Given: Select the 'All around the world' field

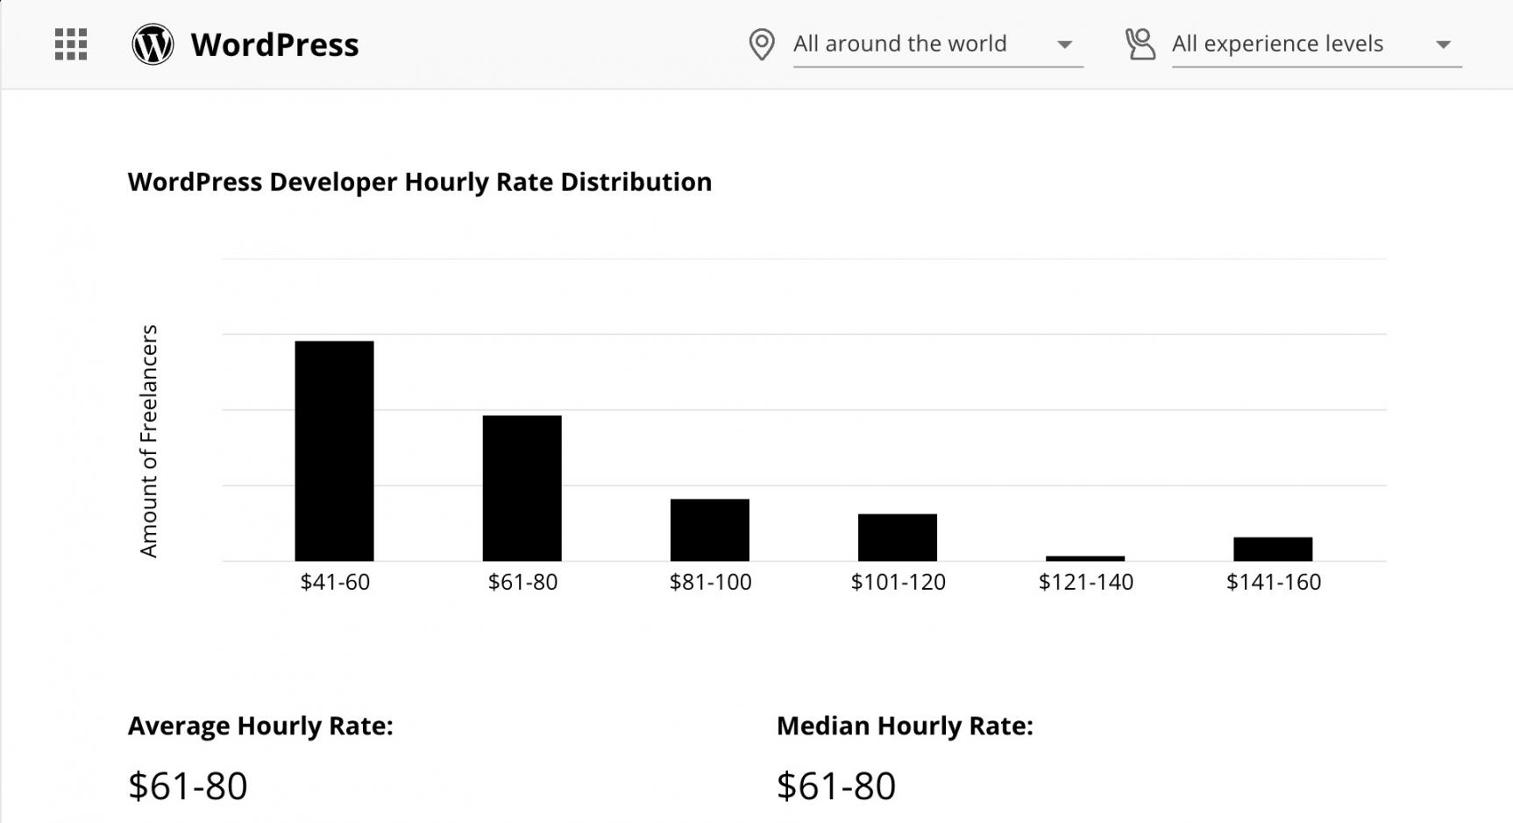Looking at the screenshot, I should (x=899, y=44).
